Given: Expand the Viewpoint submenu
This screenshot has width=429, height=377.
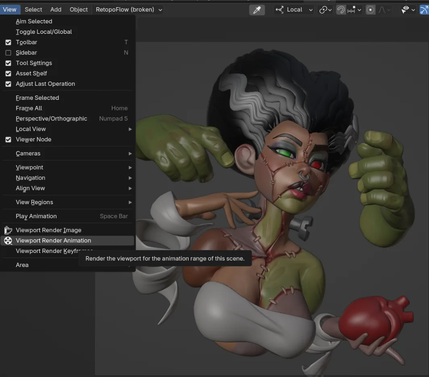Looking at the screenshot, I should [68, 167].
